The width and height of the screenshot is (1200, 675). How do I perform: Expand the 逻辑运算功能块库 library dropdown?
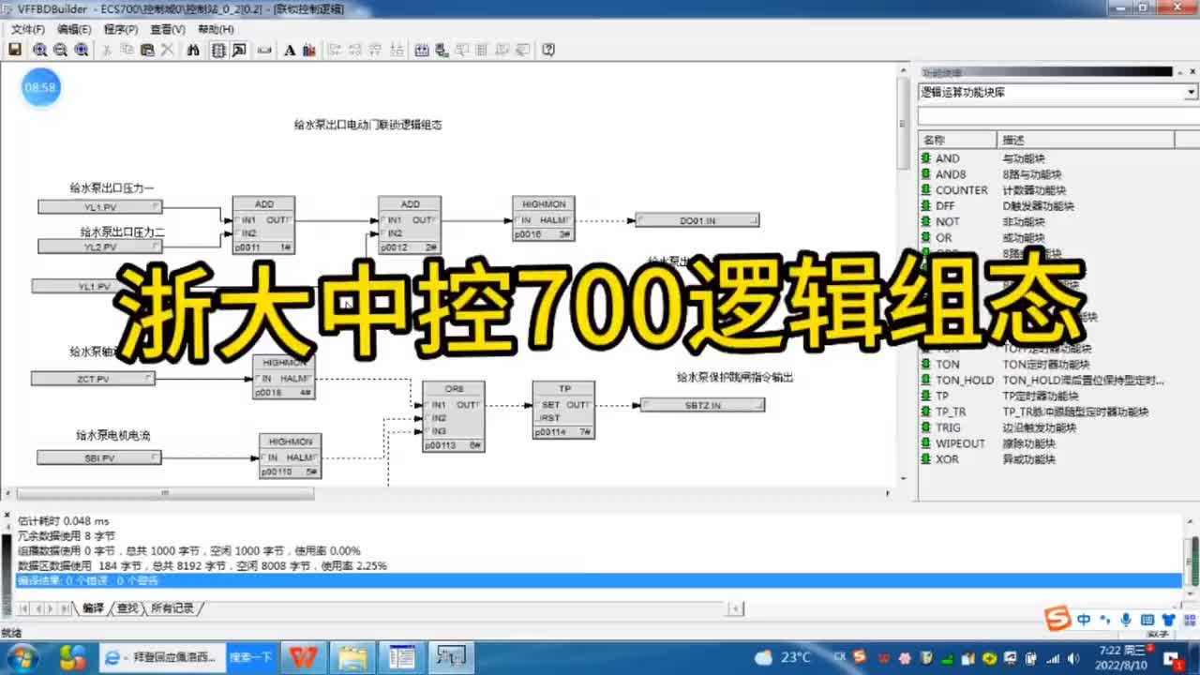coord(1191,92)
